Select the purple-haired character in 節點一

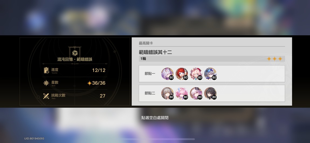click(x=167, y=74)
